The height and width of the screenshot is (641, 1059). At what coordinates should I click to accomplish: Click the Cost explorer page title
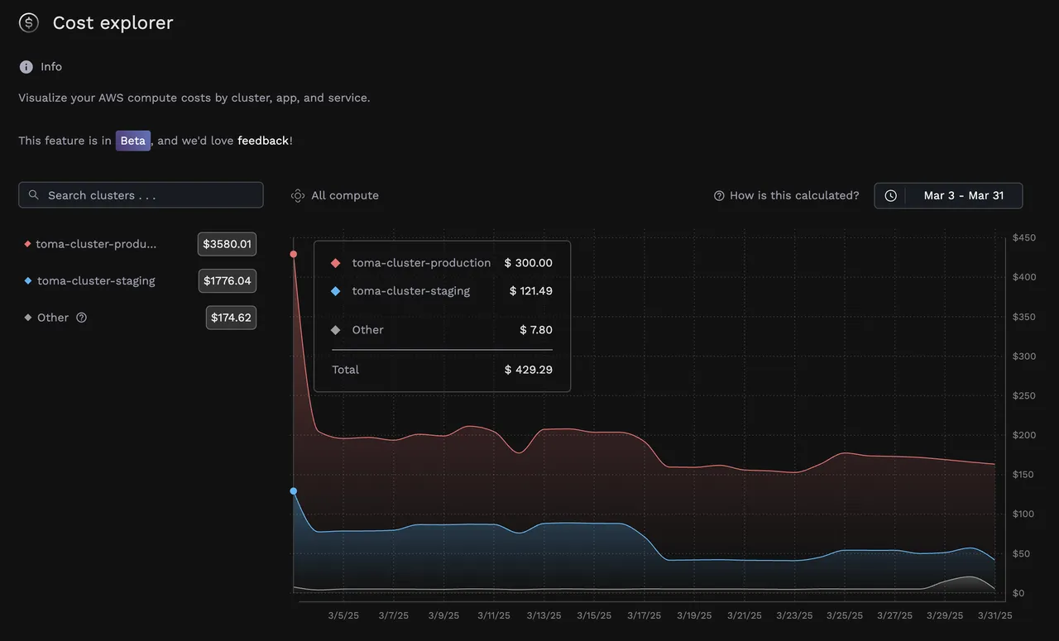click(x=113, y=23)
